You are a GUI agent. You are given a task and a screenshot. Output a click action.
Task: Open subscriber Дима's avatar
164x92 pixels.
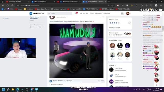112,55
